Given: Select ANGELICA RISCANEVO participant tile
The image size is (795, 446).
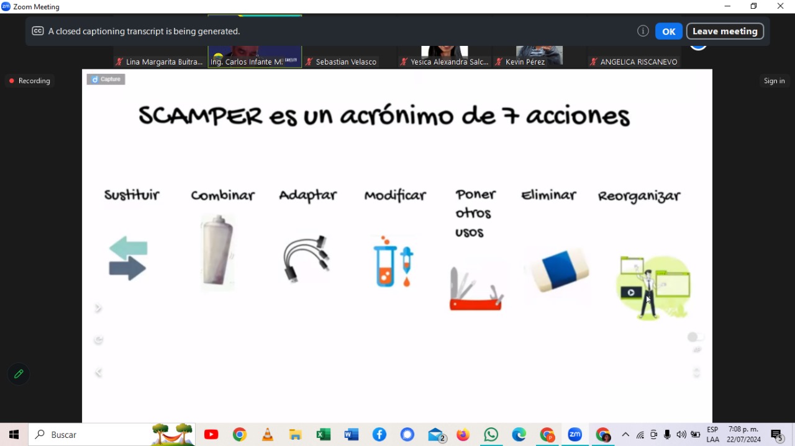Looking at the screenshot, I should point(634,57).
